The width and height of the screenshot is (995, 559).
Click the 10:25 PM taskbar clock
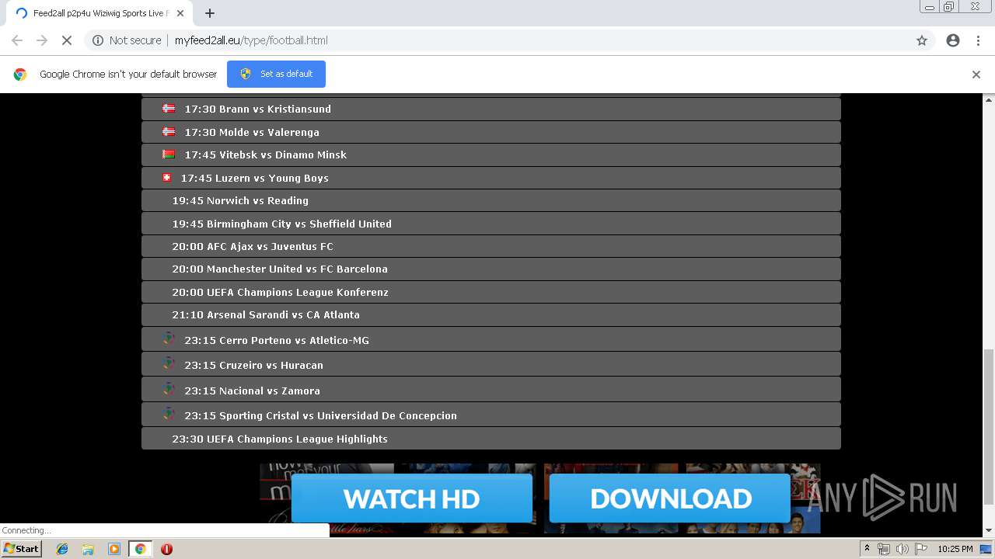tap(955, 549)
